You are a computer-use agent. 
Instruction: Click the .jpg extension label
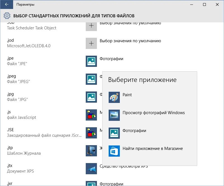(10, 94)
